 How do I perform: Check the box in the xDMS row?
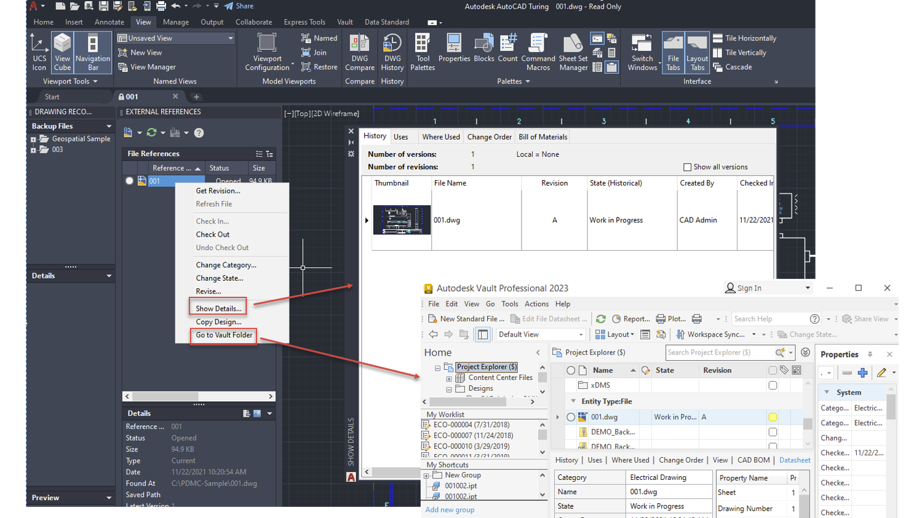773,385
